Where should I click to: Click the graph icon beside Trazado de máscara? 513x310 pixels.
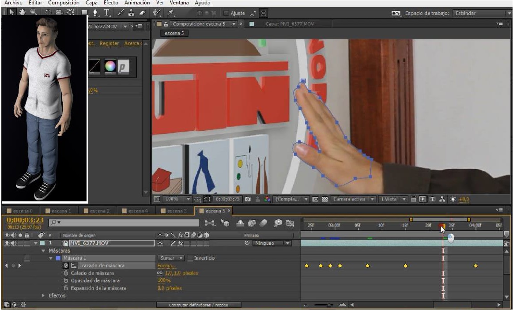point(74,265)
